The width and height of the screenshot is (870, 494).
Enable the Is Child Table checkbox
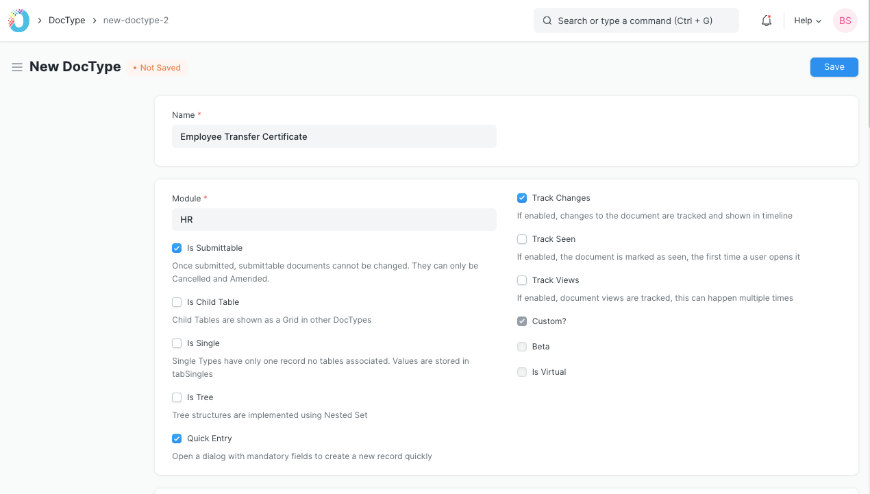click(177, 302)
